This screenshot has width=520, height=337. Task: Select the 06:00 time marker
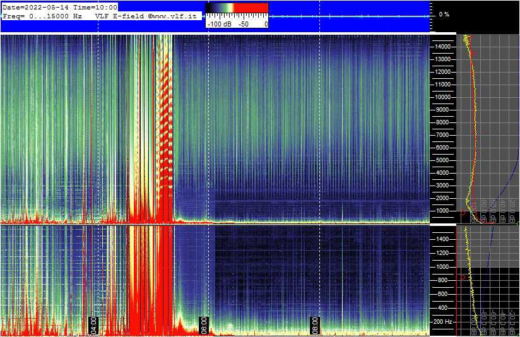(204, 325)
